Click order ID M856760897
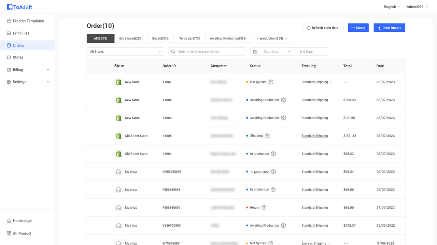 click(172, 172)
